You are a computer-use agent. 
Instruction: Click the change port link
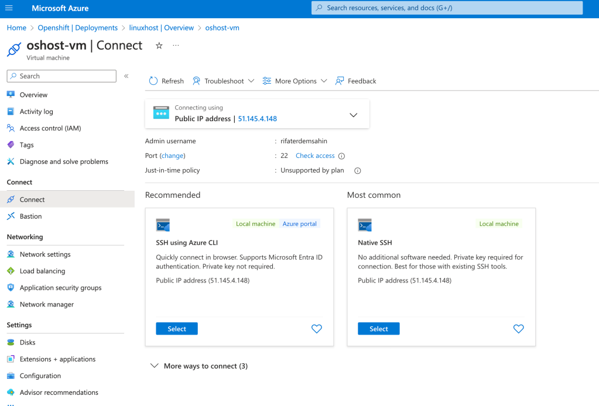[172, 156]
